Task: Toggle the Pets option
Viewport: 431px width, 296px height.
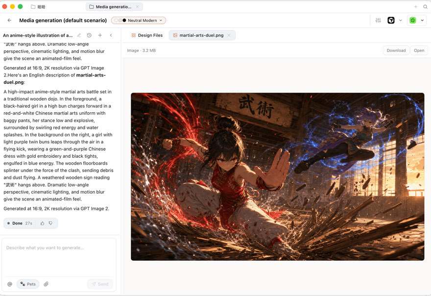Action: (28, 284)
